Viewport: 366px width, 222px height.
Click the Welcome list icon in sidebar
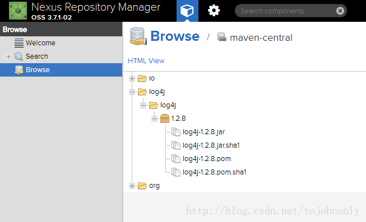point(19,43)
